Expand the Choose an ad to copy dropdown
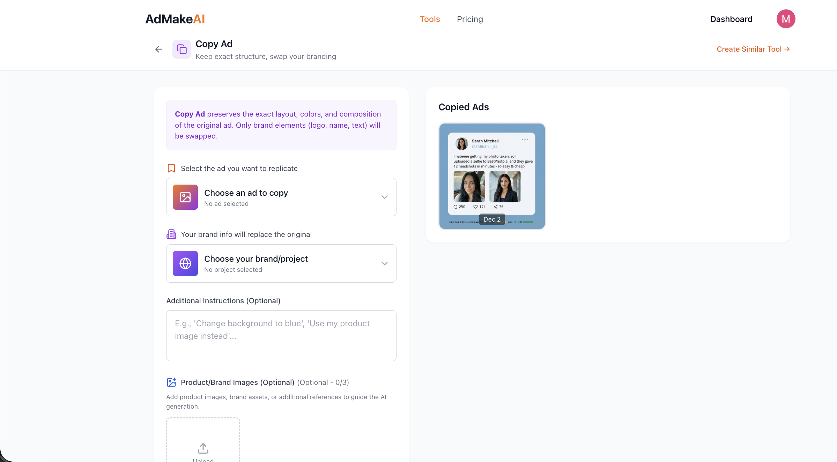This screenshot has width=837, height=462. (281, 197)
